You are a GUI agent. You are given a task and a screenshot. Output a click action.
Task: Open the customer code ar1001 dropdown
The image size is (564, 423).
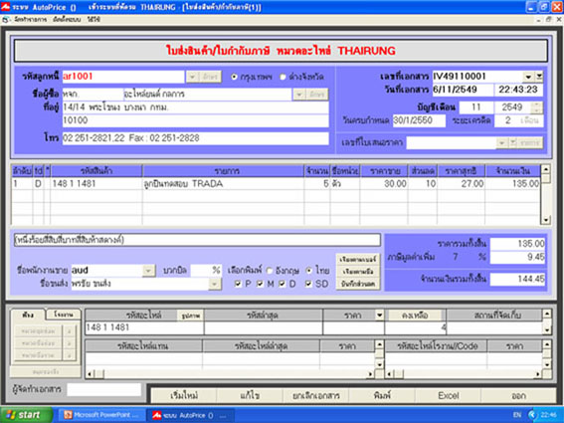192,77
